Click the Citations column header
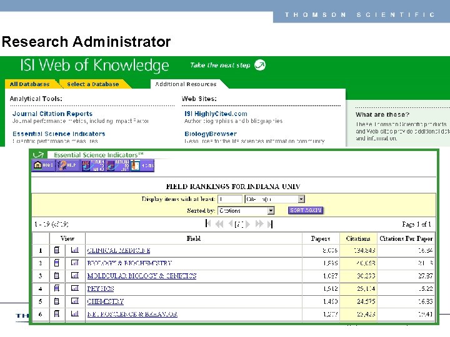Screen dimensions: 450x337 pos(358,238)
